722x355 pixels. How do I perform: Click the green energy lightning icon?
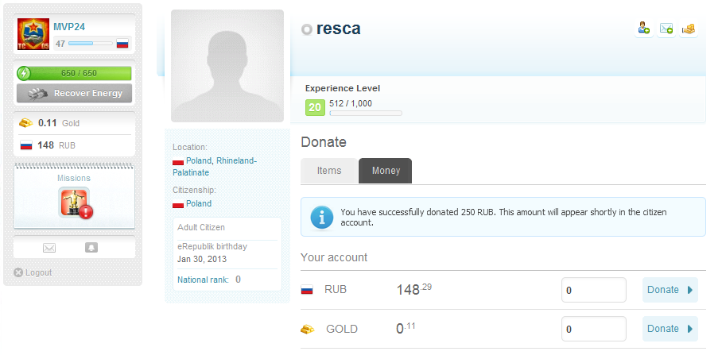point(24,73)
